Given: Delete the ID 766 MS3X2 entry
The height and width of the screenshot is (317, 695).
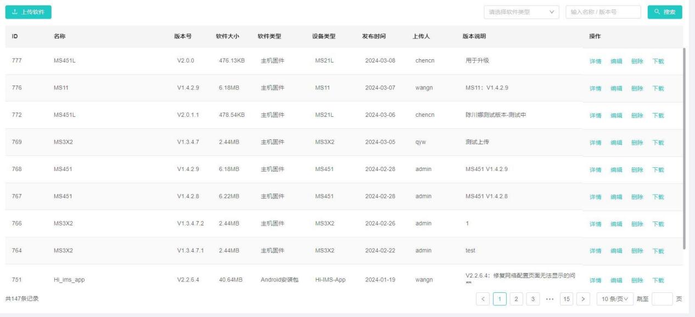Looking at the screenshot, I should point(637,224).
